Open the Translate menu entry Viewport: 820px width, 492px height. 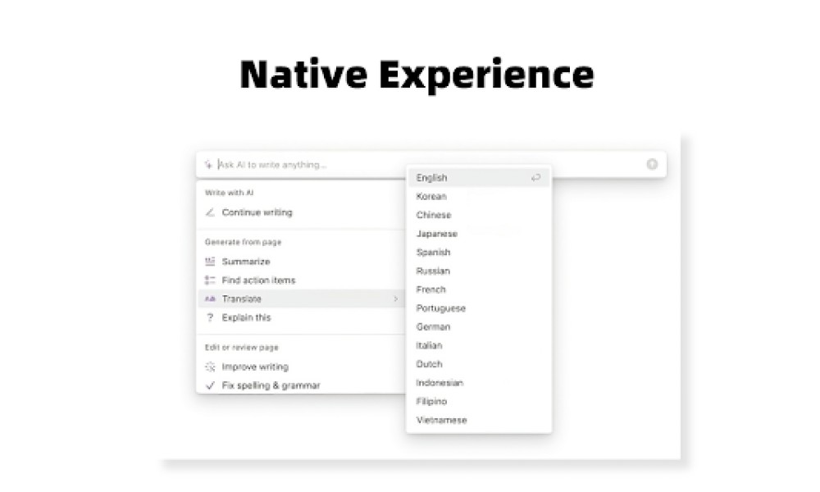301,299
